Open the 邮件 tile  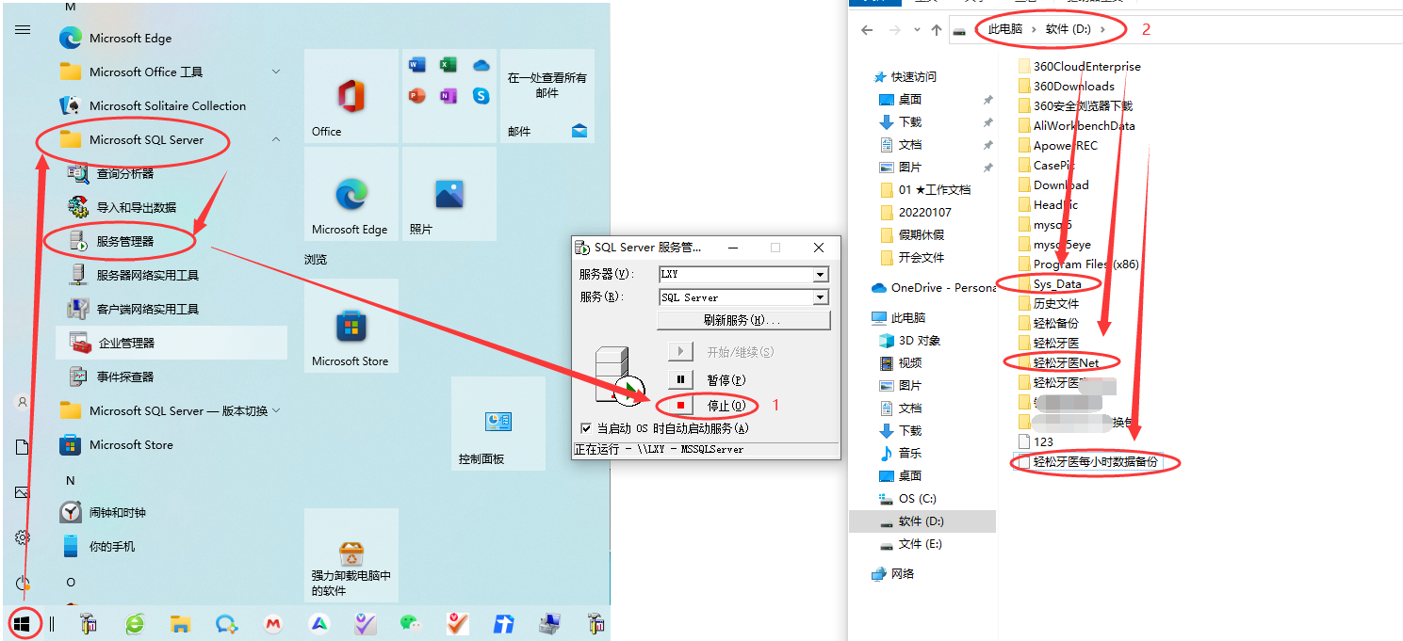click(x=547, y=96)
